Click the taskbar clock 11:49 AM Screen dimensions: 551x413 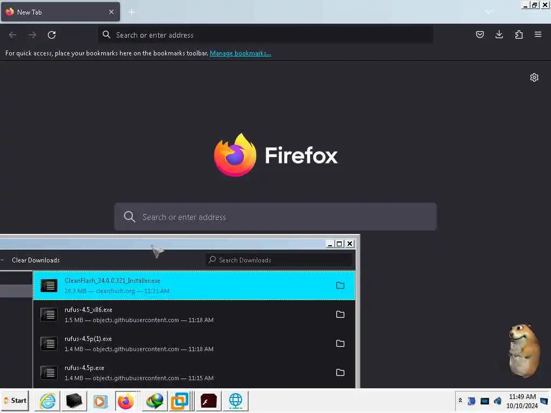tap(522, 401)
